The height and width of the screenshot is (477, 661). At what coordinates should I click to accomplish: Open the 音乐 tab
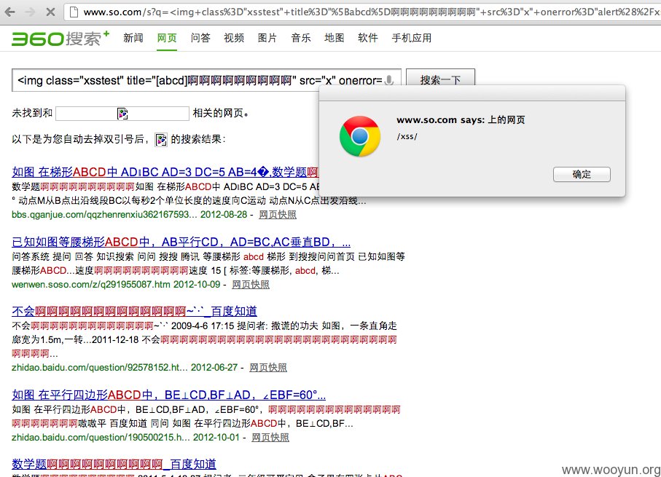click(x=301, y=38)
